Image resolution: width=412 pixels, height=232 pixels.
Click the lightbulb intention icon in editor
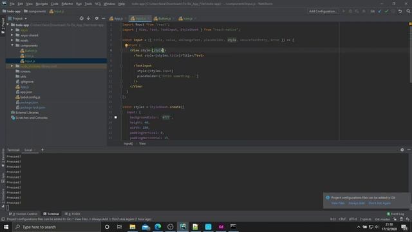pyautogui.click(x=126, y=45)
